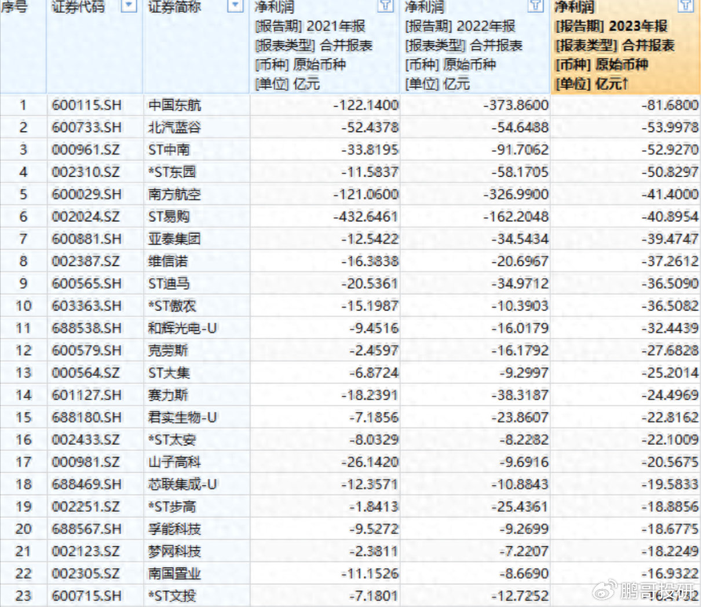This screenshot has height=607, width=701.
Task: Click the value -27.6828
Action: coord(670,350)
